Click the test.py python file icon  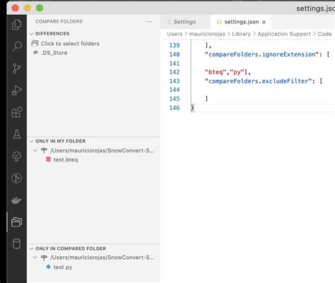(48, 267)
